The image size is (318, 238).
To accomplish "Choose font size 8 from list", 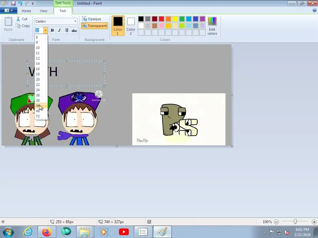I will [x=41, y=37].
